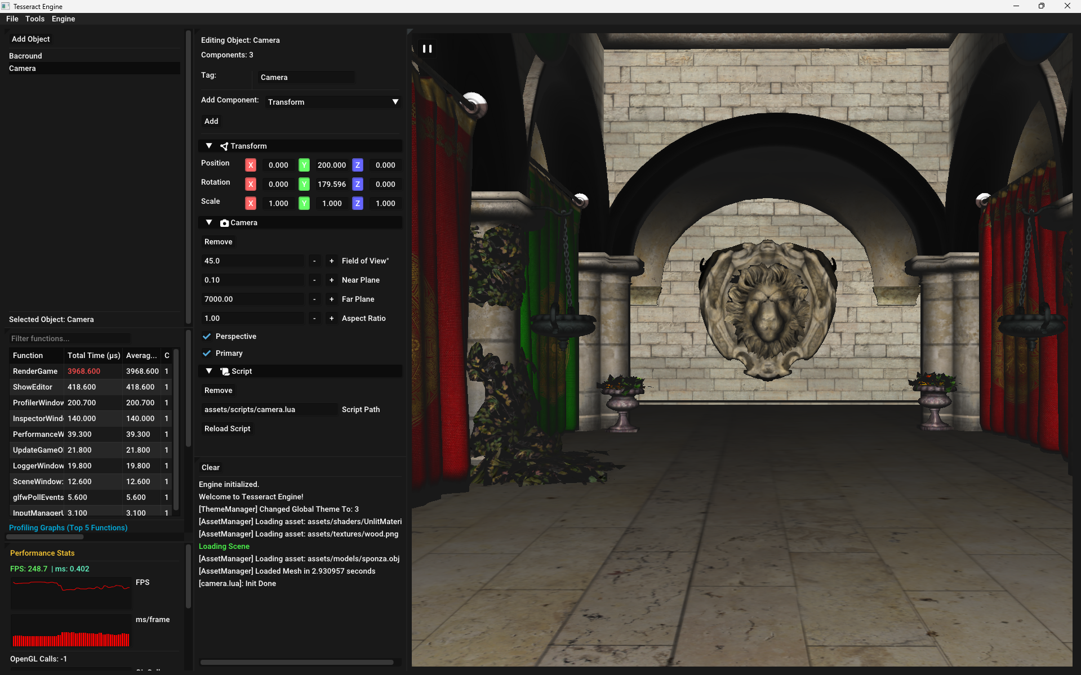Open the Tools menu
This screenshot has height=675, width=1081.
point(35,19)
